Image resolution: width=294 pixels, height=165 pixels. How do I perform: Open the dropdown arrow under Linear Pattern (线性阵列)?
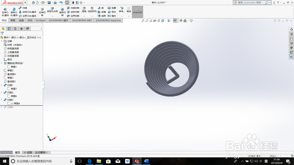(92, 16)
